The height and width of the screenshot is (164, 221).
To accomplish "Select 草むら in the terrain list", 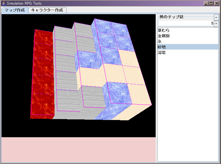I will click(188, 30).
